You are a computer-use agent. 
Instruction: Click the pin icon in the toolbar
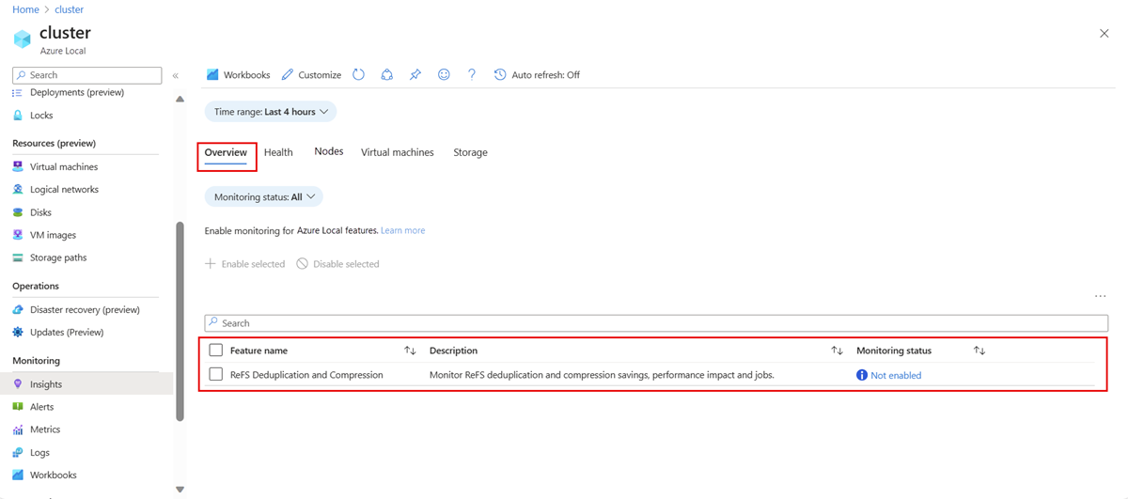[415, 75]
